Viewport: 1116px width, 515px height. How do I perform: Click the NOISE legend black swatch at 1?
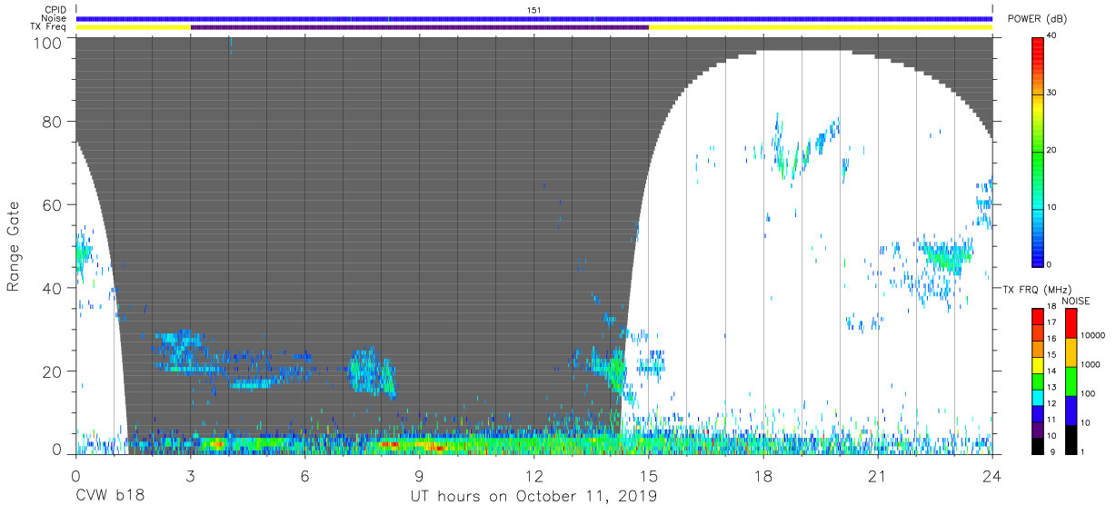[x=1071, y=438]
